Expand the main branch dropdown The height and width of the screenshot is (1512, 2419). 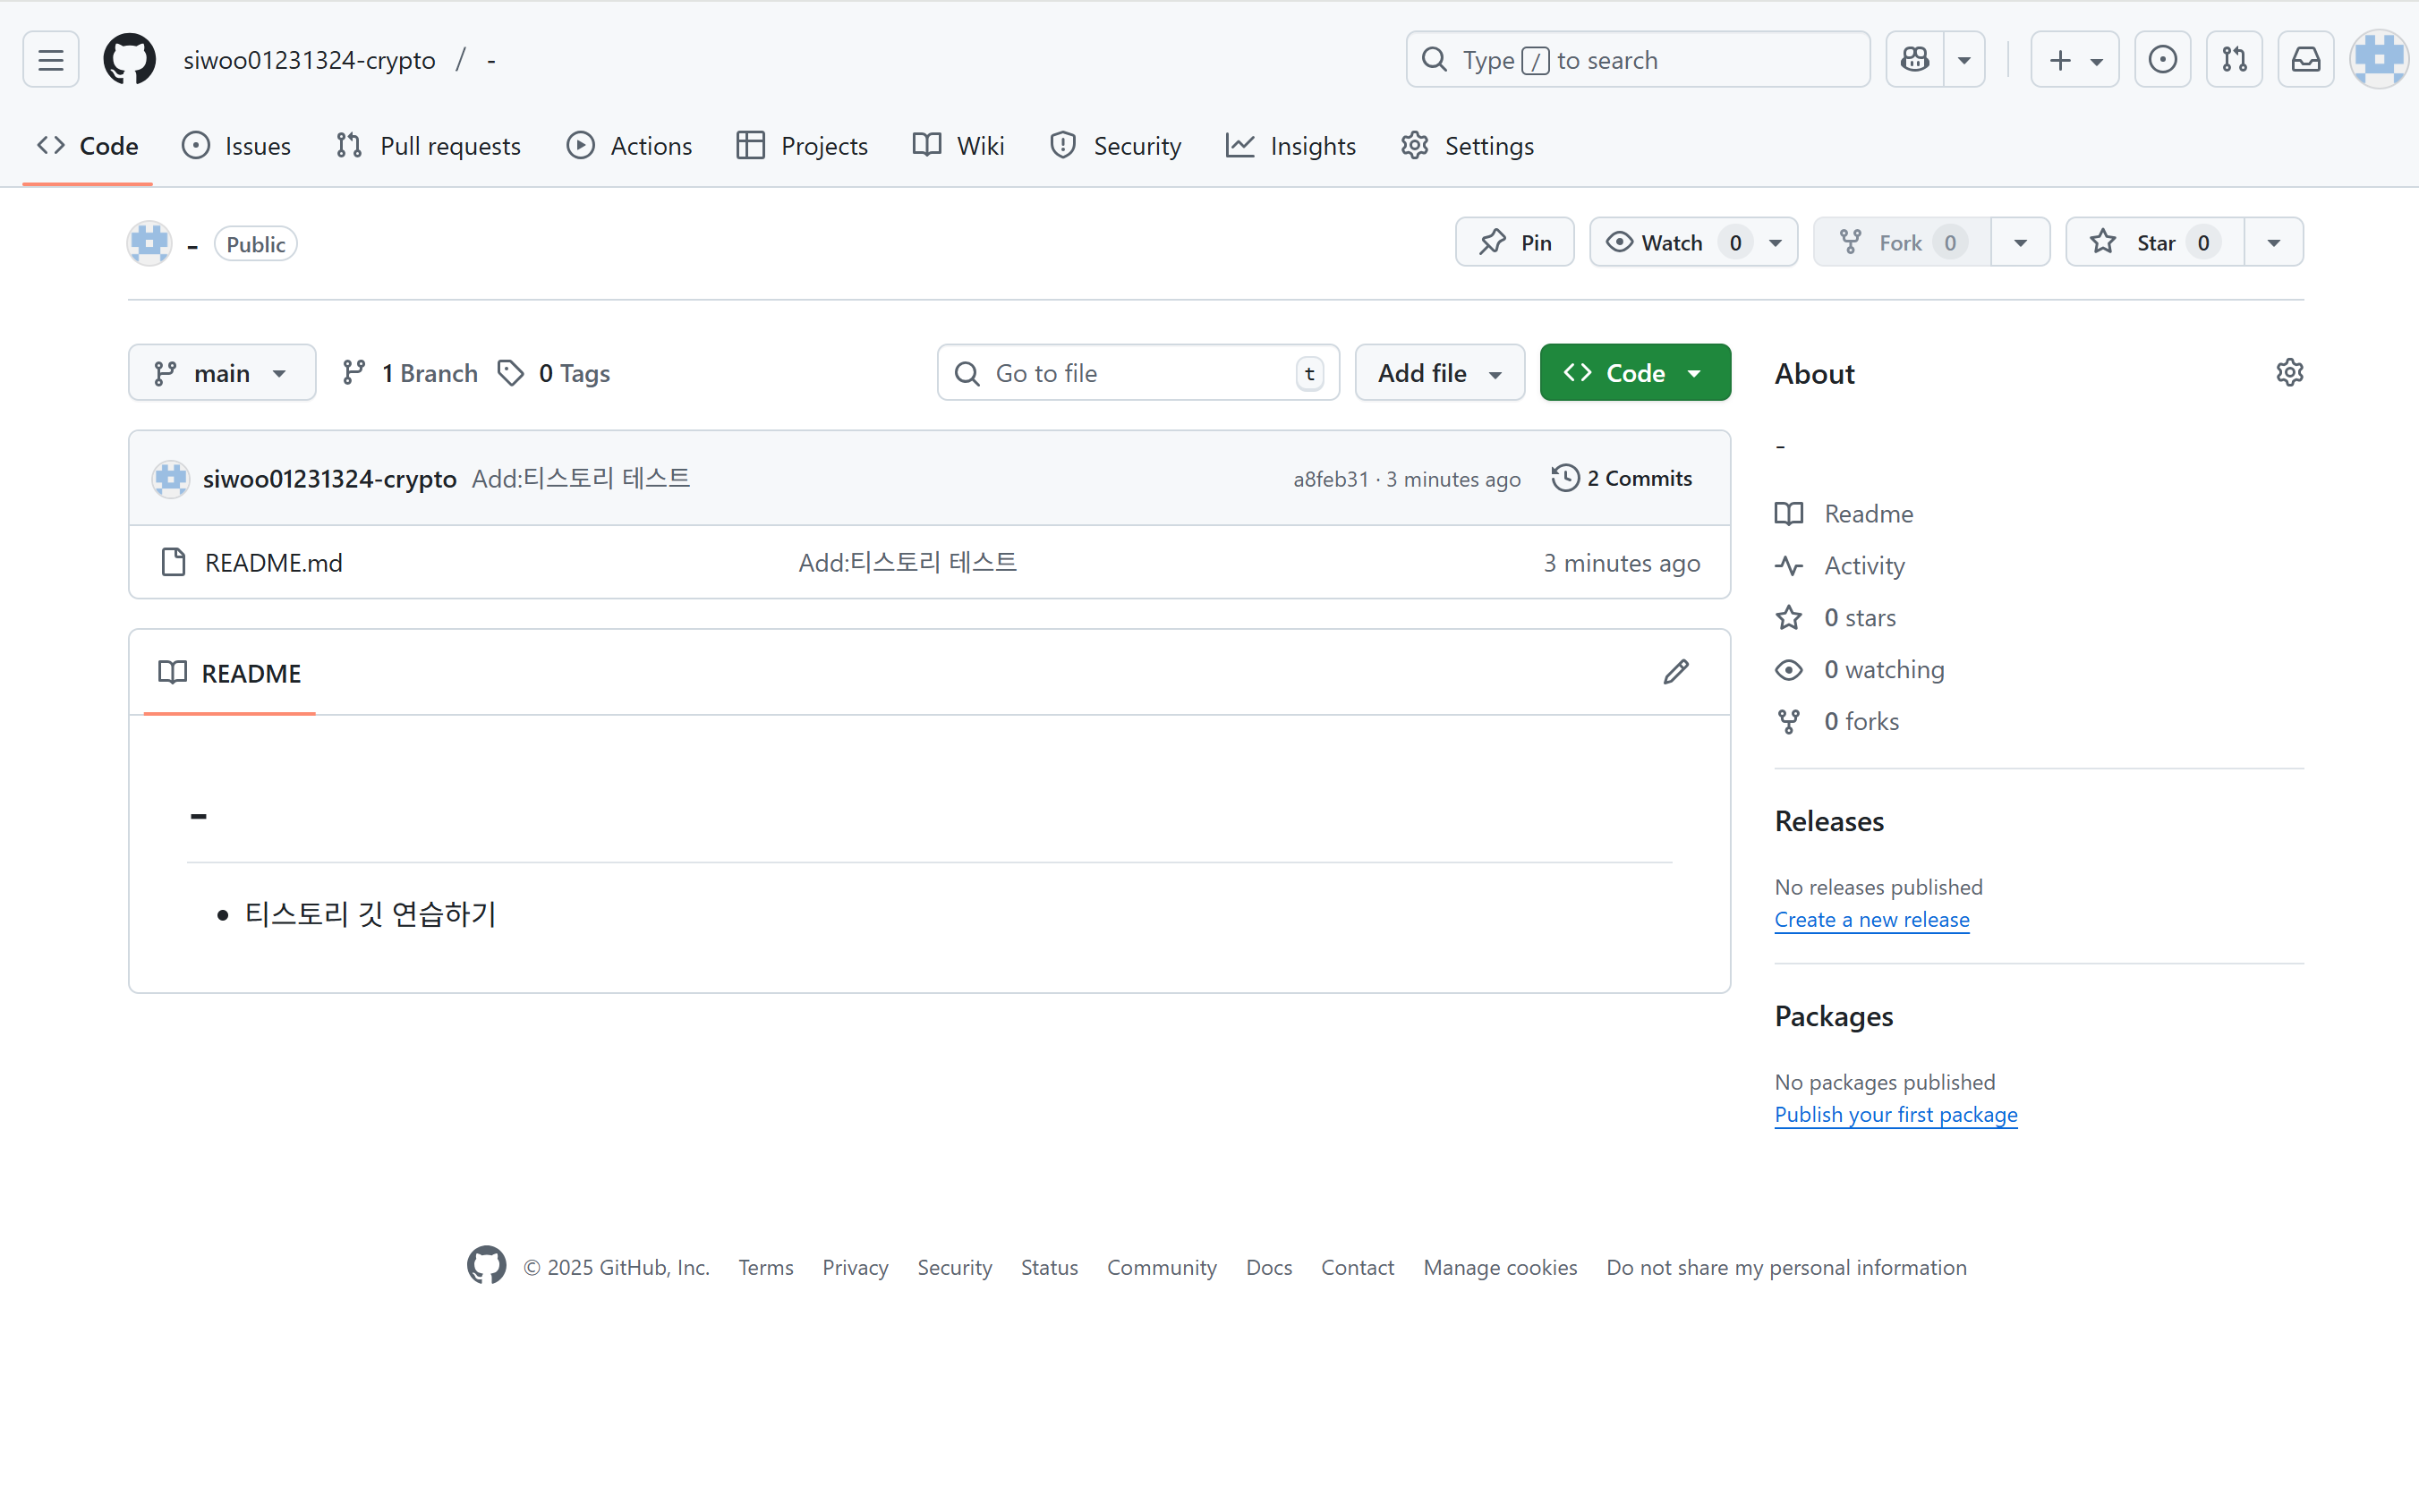coord(221,373)
